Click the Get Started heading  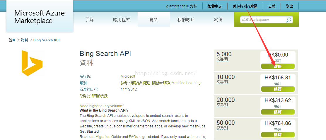[x=89, y=132]
